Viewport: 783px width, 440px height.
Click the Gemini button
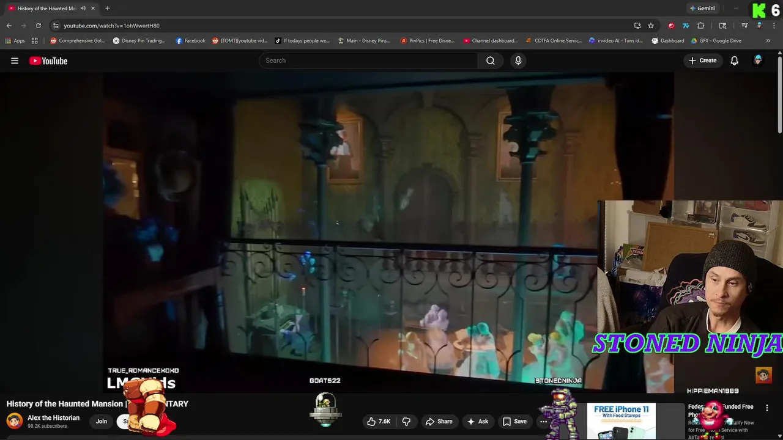pos(702,9)
